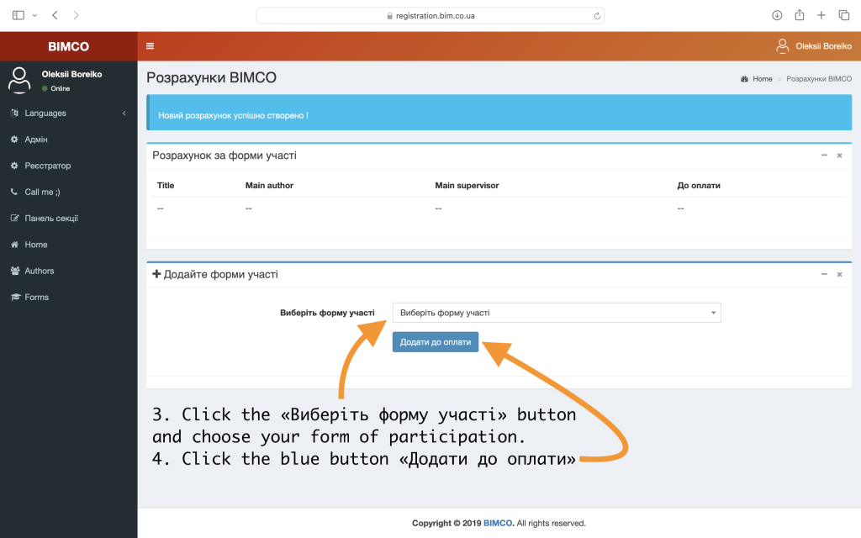Screen dimensions: 861x538
Task: Open the «Виберіть форму участі» dropdown
Action: tap(557, 313)
